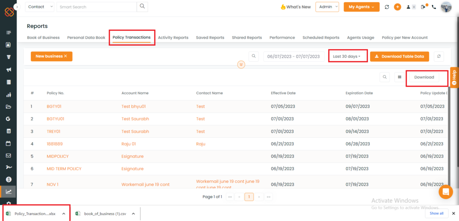Open the G icon in sidebar
The height and width of the screenshot is (221, 459).
click(x=9, y=119)
